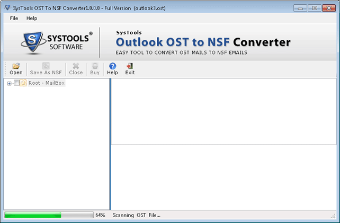Expand the Root - MailBox tree node
The height and width of the screenshot is (223, 340).
click(9, 83)
